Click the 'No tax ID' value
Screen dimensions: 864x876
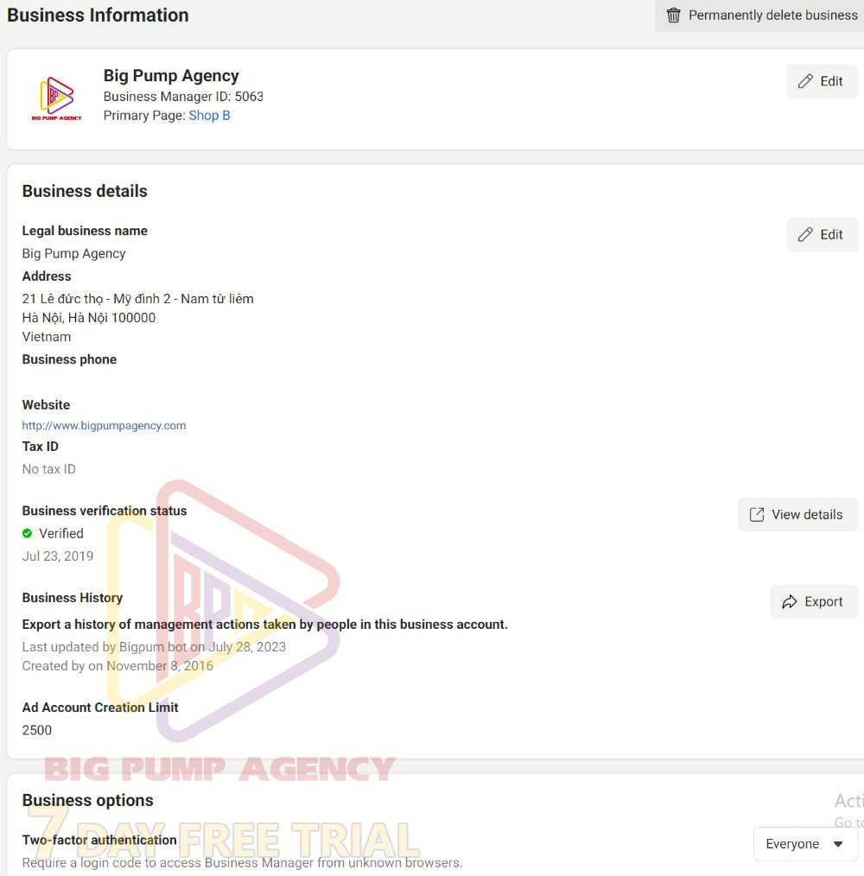coord(48,469)
